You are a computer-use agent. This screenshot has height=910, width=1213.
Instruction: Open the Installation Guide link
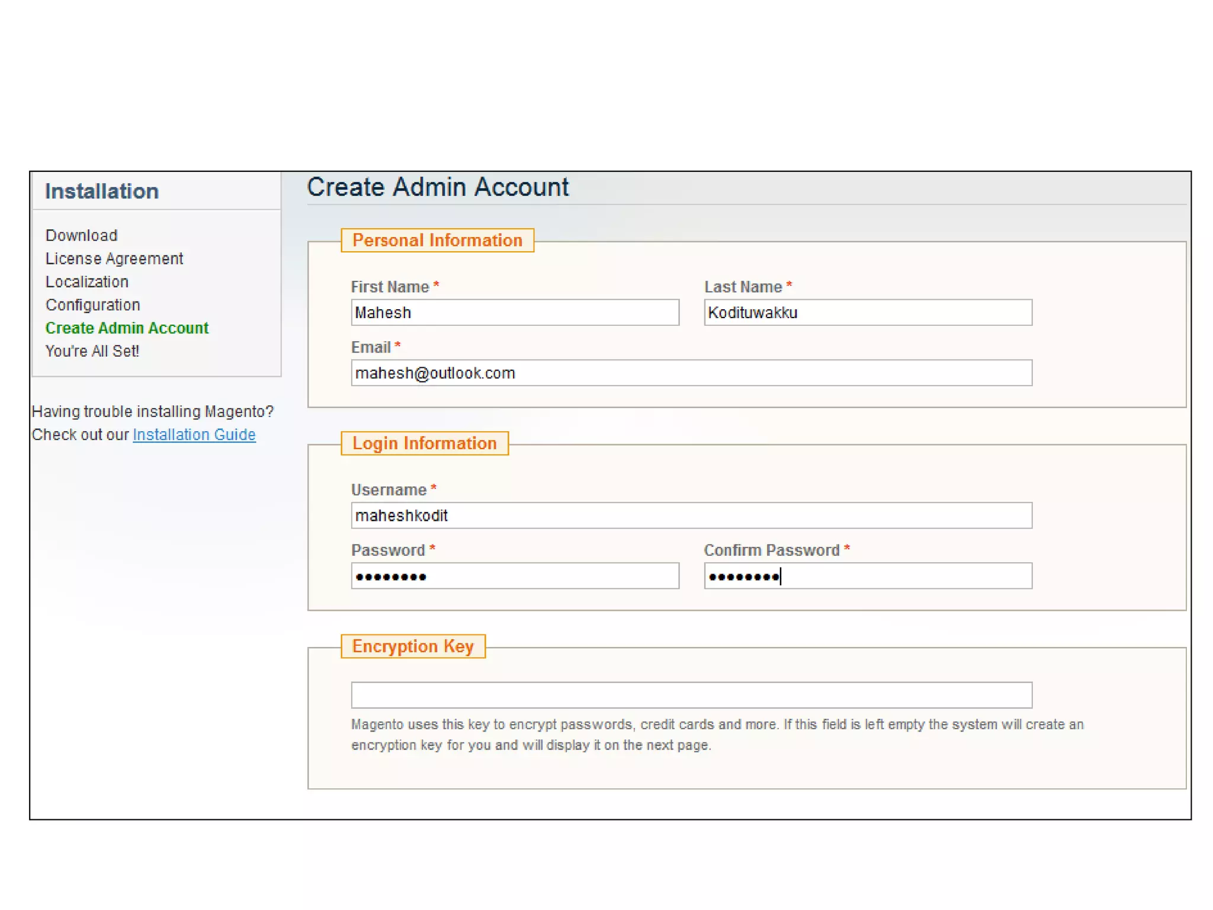pos(194,434)
